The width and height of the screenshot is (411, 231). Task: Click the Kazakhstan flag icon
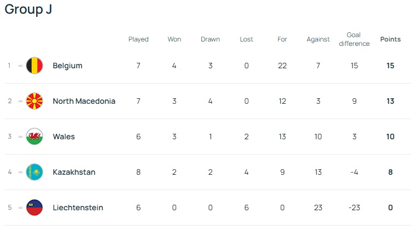click(x=35, y=172)
